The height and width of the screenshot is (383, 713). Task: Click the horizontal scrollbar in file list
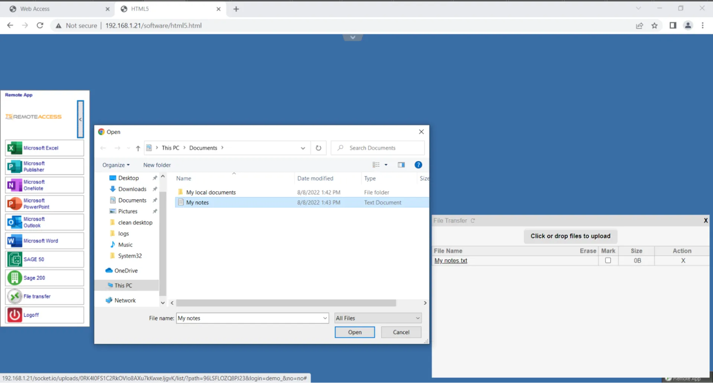(286, 303)
